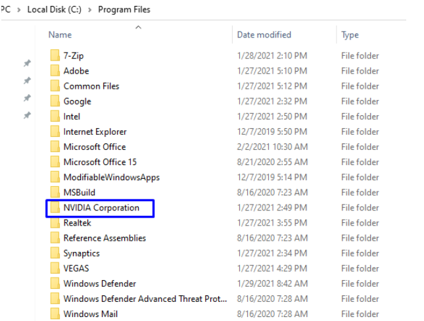Click date 1/29/2021 8:42 AM of Windows Defender
The width and height of the screenshot is (424, 321).
point(272,284)
